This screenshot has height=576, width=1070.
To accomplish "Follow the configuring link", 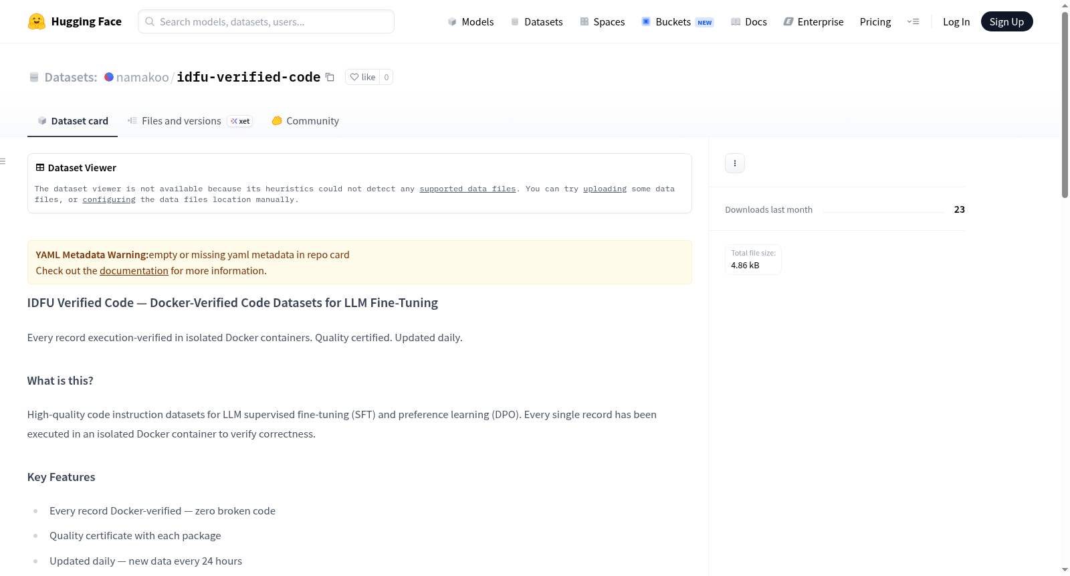I will click(109, 199).
